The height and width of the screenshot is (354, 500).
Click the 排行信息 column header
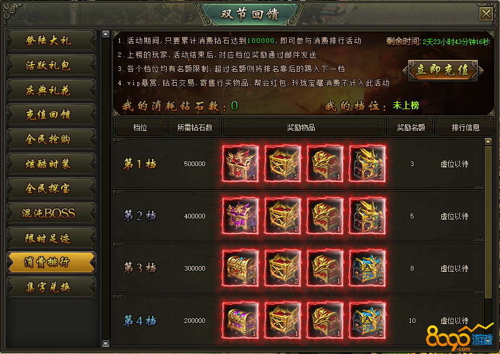[x=465, y=128]
